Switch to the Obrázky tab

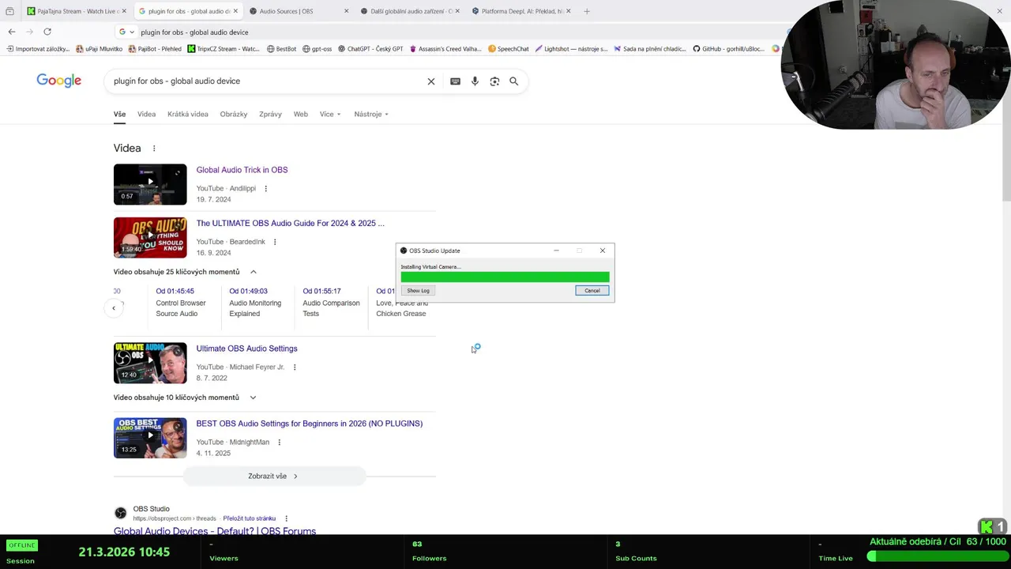point(234,115)
